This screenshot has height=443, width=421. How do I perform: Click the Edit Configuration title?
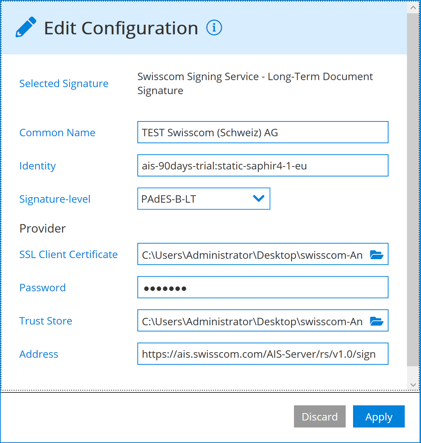coord(121,28)
